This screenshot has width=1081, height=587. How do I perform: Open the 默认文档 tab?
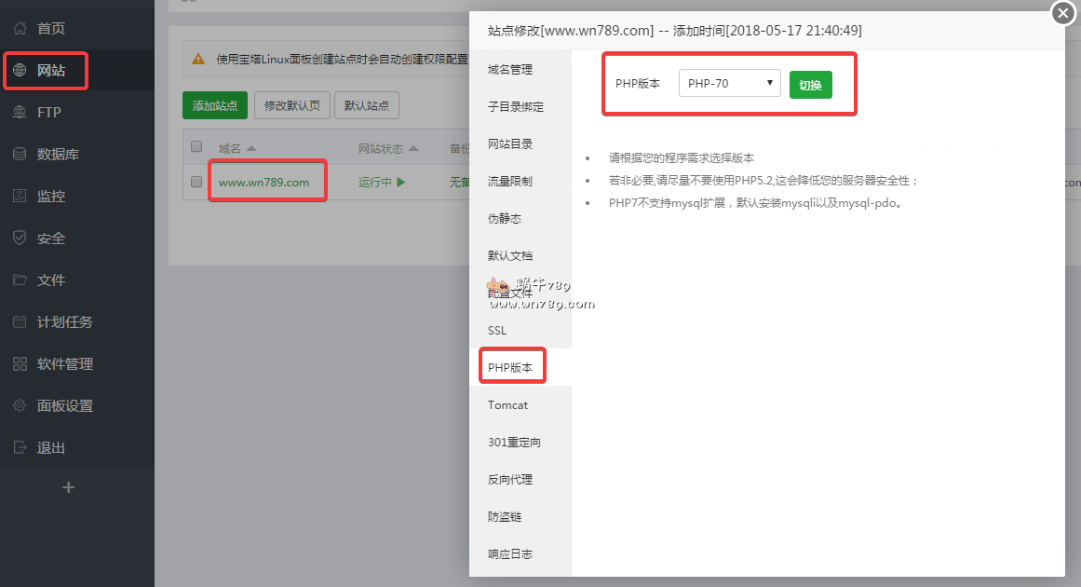pos(510,256)
